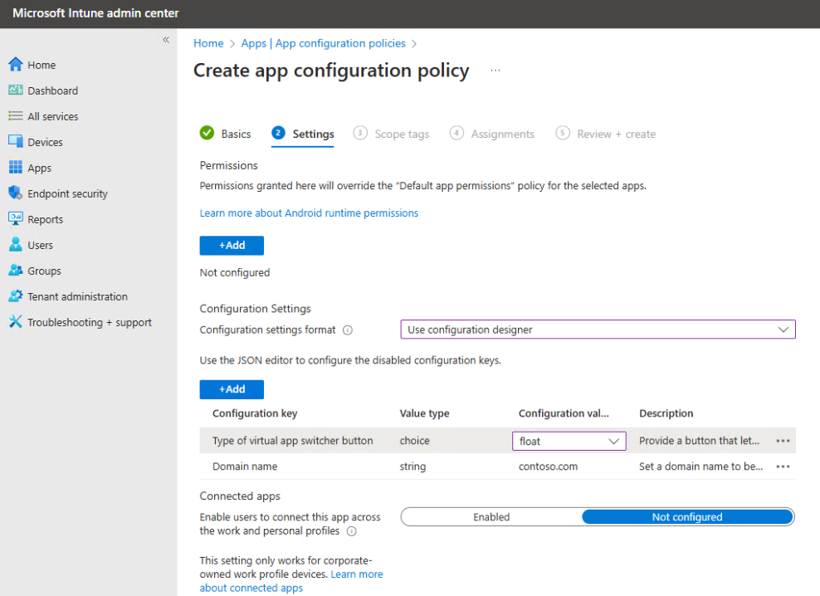Click the Microsoft Intune admin center title
Viewport: 820px width, 596px height.
pyautogui.click(x=95, y=13)
